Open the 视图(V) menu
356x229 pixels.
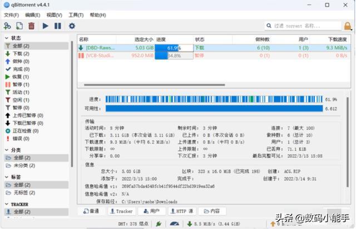pyautogui.click(x=55, y=15)
